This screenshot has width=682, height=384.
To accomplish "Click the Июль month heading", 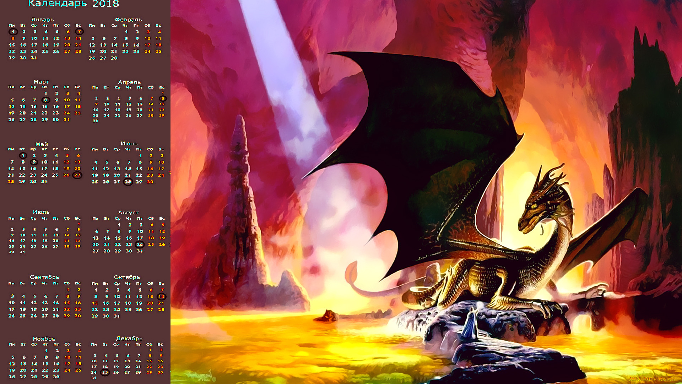I will (41, 212).
